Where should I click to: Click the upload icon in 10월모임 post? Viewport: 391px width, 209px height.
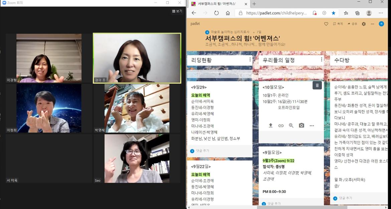point(271,125)
